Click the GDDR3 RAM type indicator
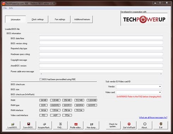Image resolution: width=173 pixels, height=134 pixels. (67, 105)
